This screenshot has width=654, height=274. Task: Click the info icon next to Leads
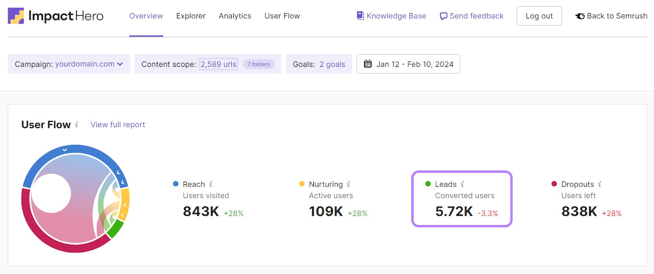462,184
